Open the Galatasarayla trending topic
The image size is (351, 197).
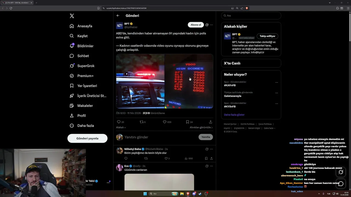(x=233, y=96)
